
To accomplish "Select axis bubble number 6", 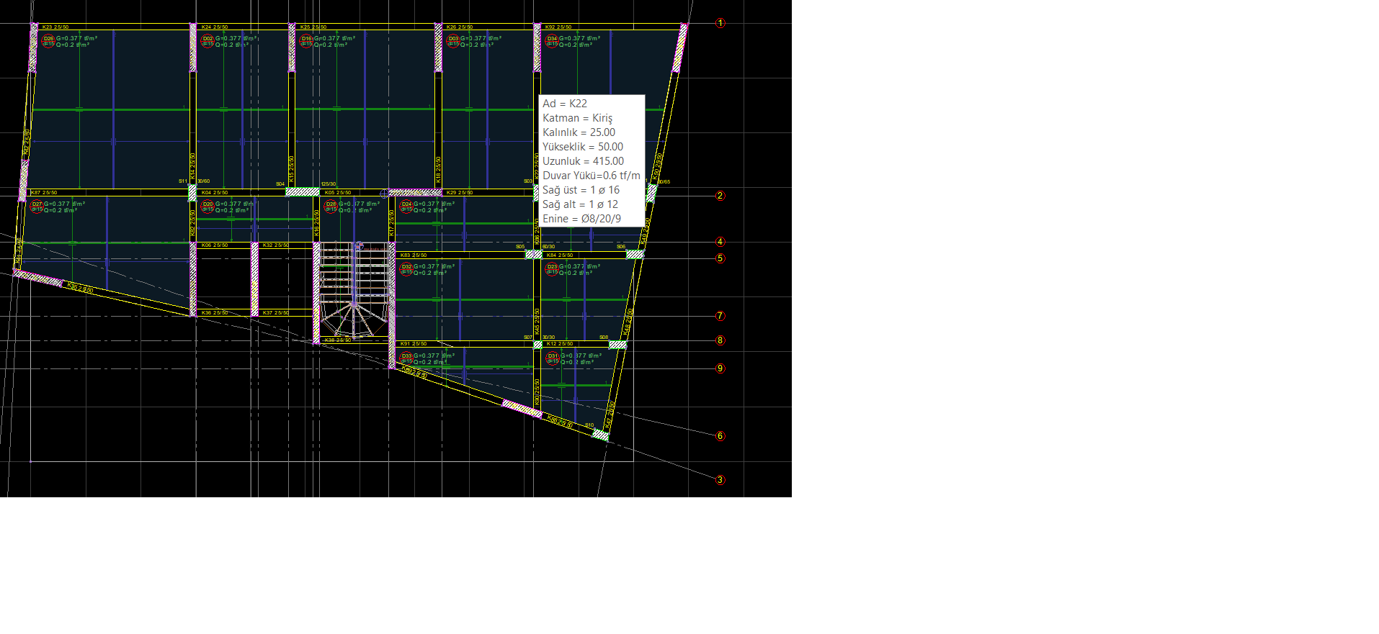I will [720, 436].
